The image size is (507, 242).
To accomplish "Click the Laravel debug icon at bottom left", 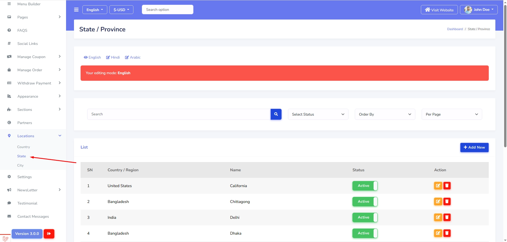I will pyautogui.click(x=5, y=239).
